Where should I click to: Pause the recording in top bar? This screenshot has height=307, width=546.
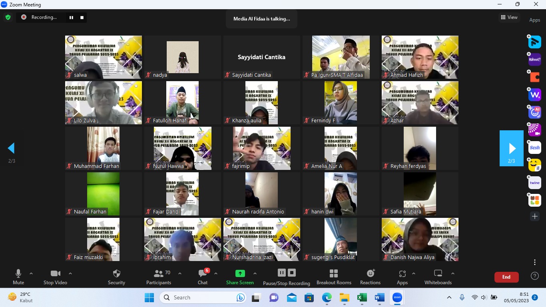point(72,17)
